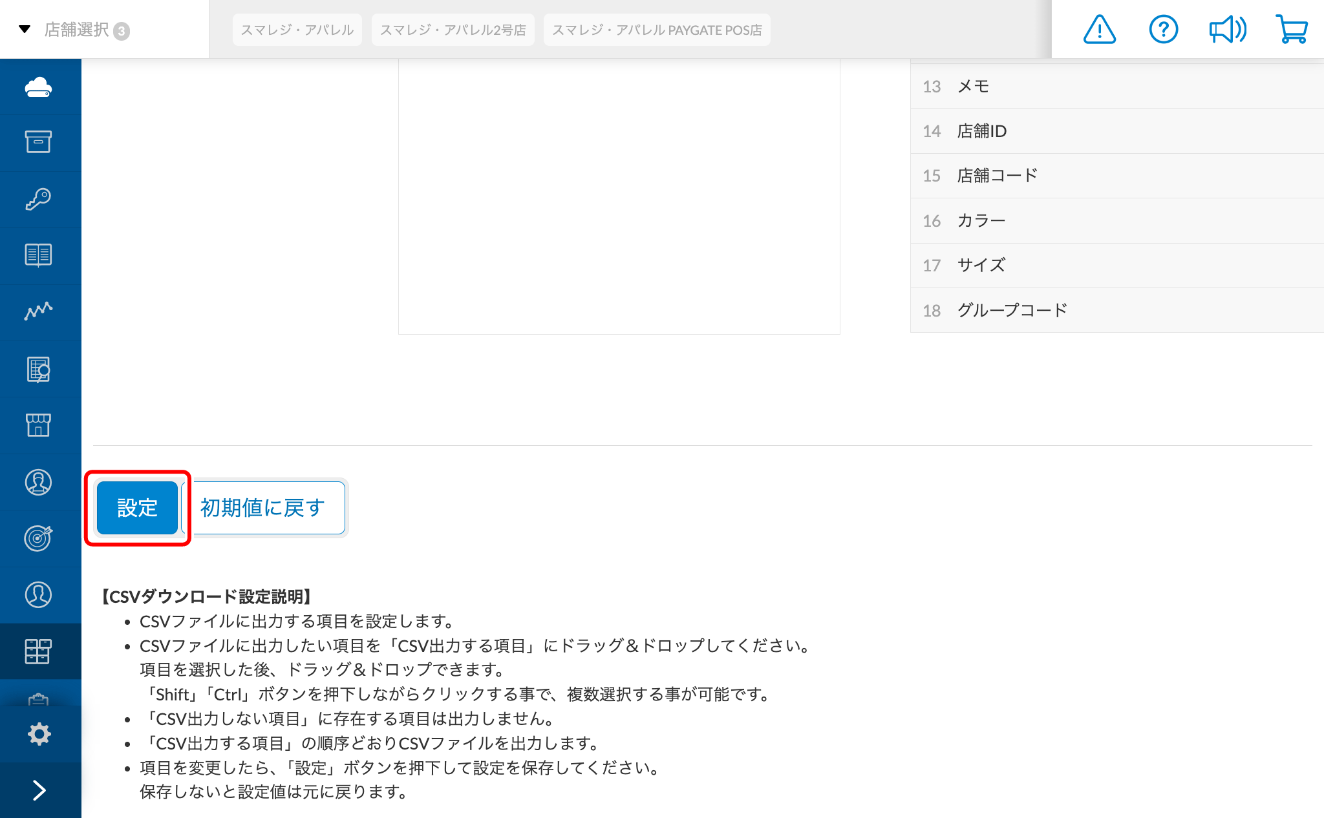Screen dimensions: 1324x818
Task: Select the highlighted grid boxes sidebar icon
Action: (x=39, y=651)
